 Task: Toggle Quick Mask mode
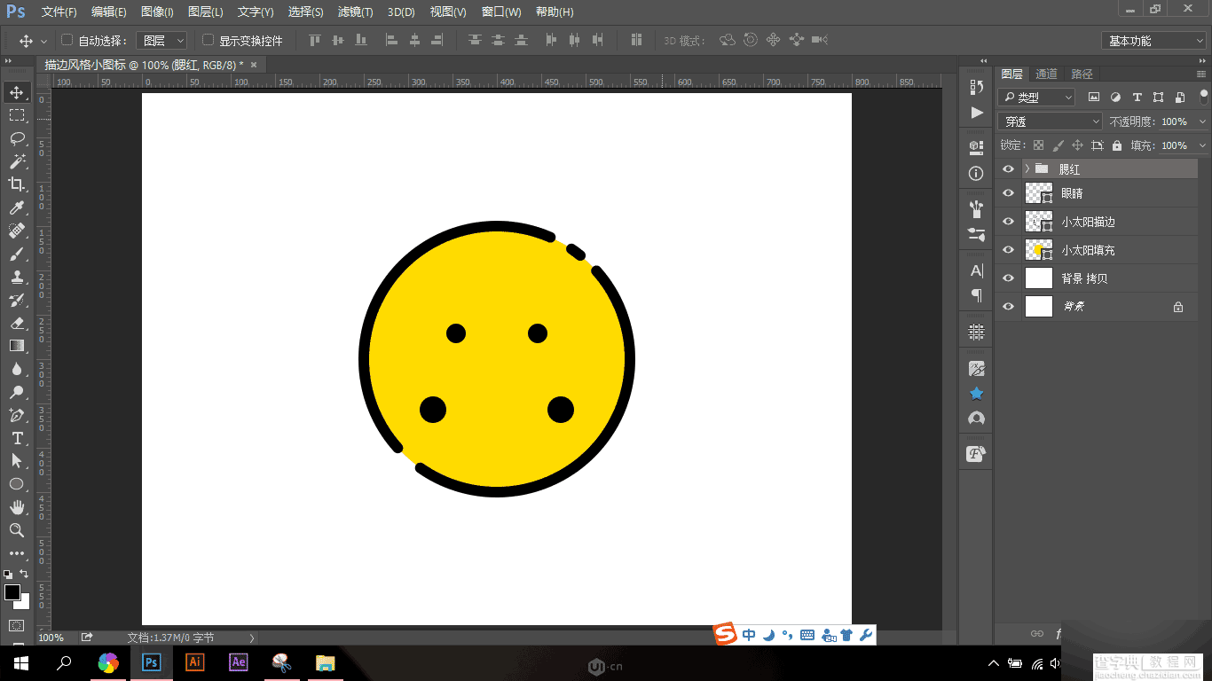(17, 626)
